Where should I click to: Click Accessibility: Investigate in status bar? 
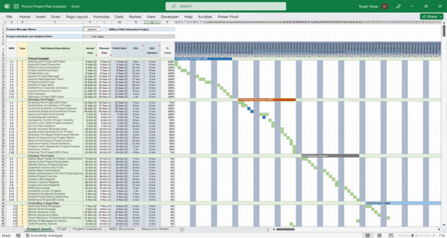click(44, 236)
